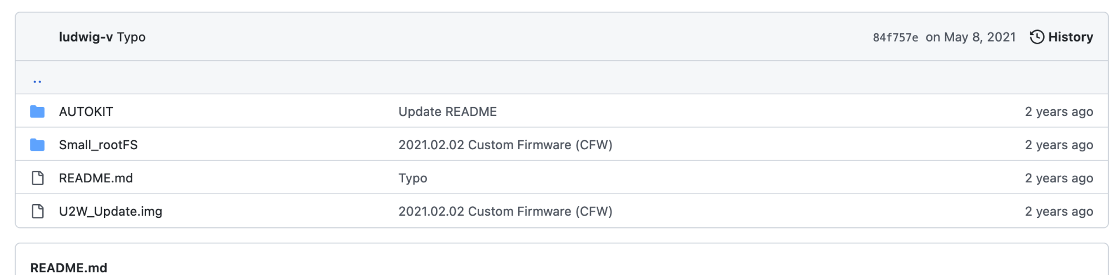Click the Small_rootFS folder icon

pyautogui.click(x=37, y=145)
